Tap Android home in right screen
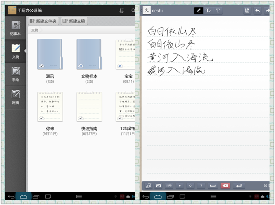 (x=158, y=197)
